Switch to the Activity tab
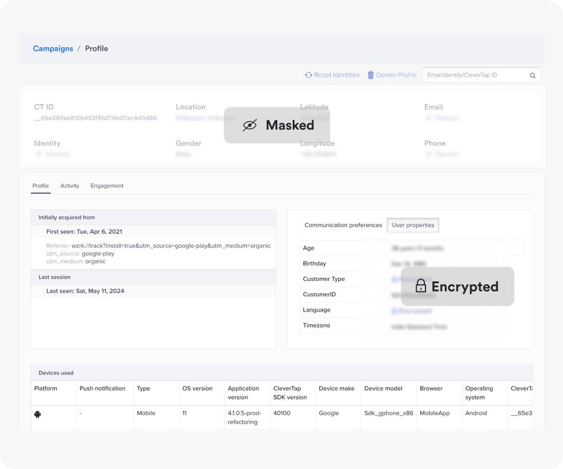563x469 pixels. [x=70, y=185]
